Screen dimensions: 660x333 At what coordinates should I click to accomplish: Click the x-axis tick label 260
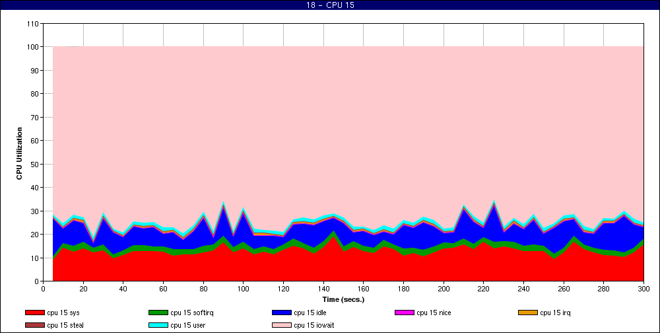pos(564,289)
